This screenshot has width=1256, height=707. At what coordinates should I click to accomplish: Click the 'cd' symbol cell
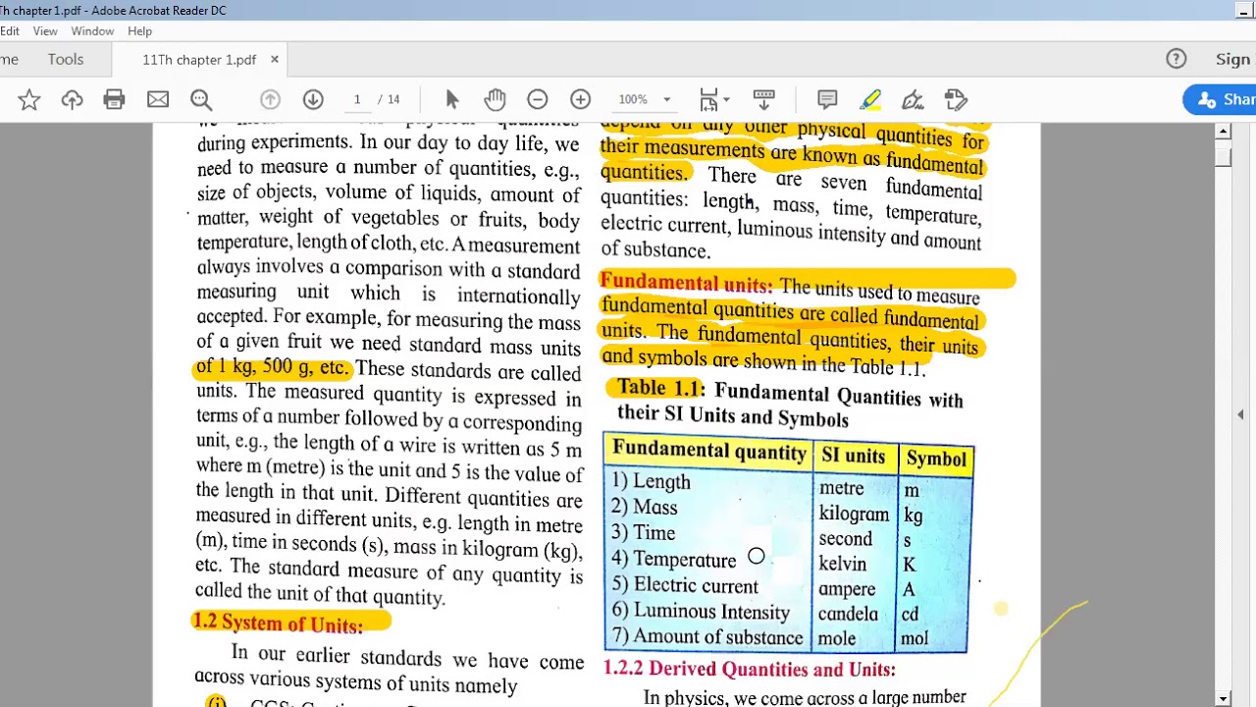[x=910, y=615]
